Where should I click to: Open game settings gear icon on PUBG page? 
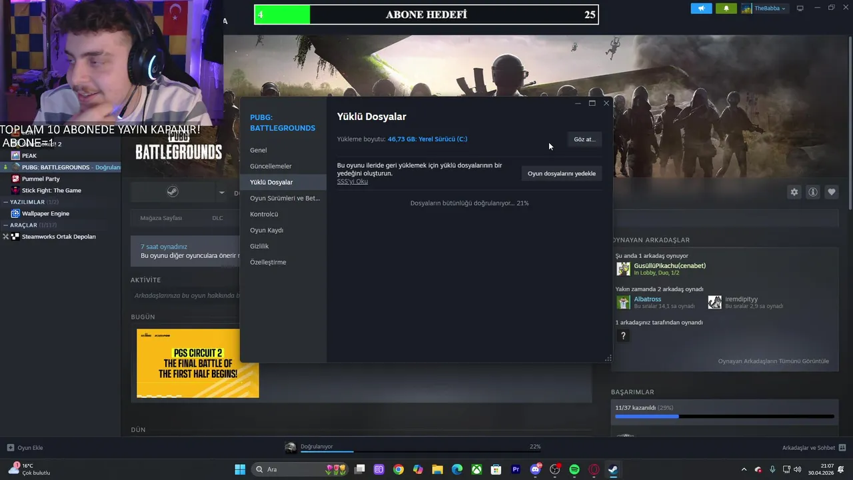tap(794, 192)
